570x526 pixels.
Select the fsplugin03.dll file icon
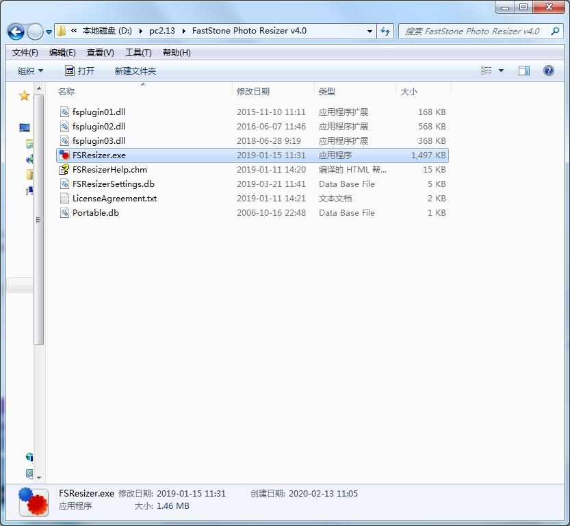click(64, 141)
